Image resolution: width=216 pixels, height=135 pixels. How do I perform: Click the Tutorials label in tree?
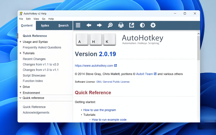coord(29,53)
